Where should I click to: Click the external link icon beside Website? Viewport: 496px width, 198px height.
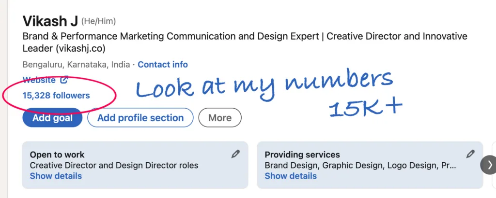click(x=64, y=80)
